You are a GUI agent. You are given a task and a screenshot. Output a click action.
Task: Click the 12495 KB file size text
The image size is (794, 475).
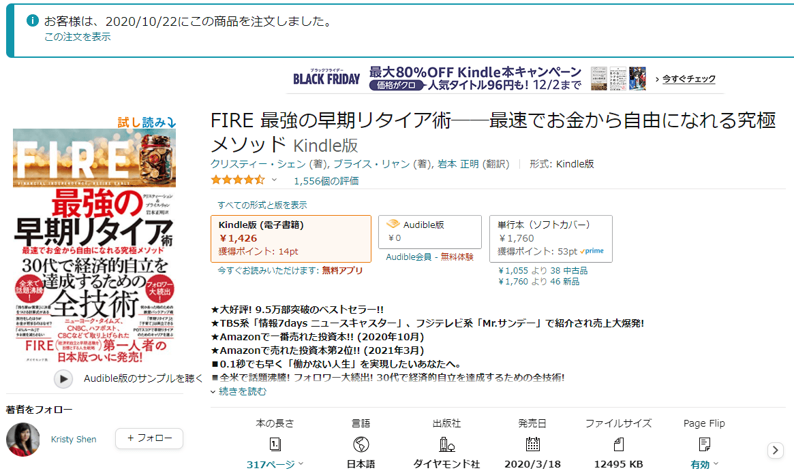click(618, 464)
